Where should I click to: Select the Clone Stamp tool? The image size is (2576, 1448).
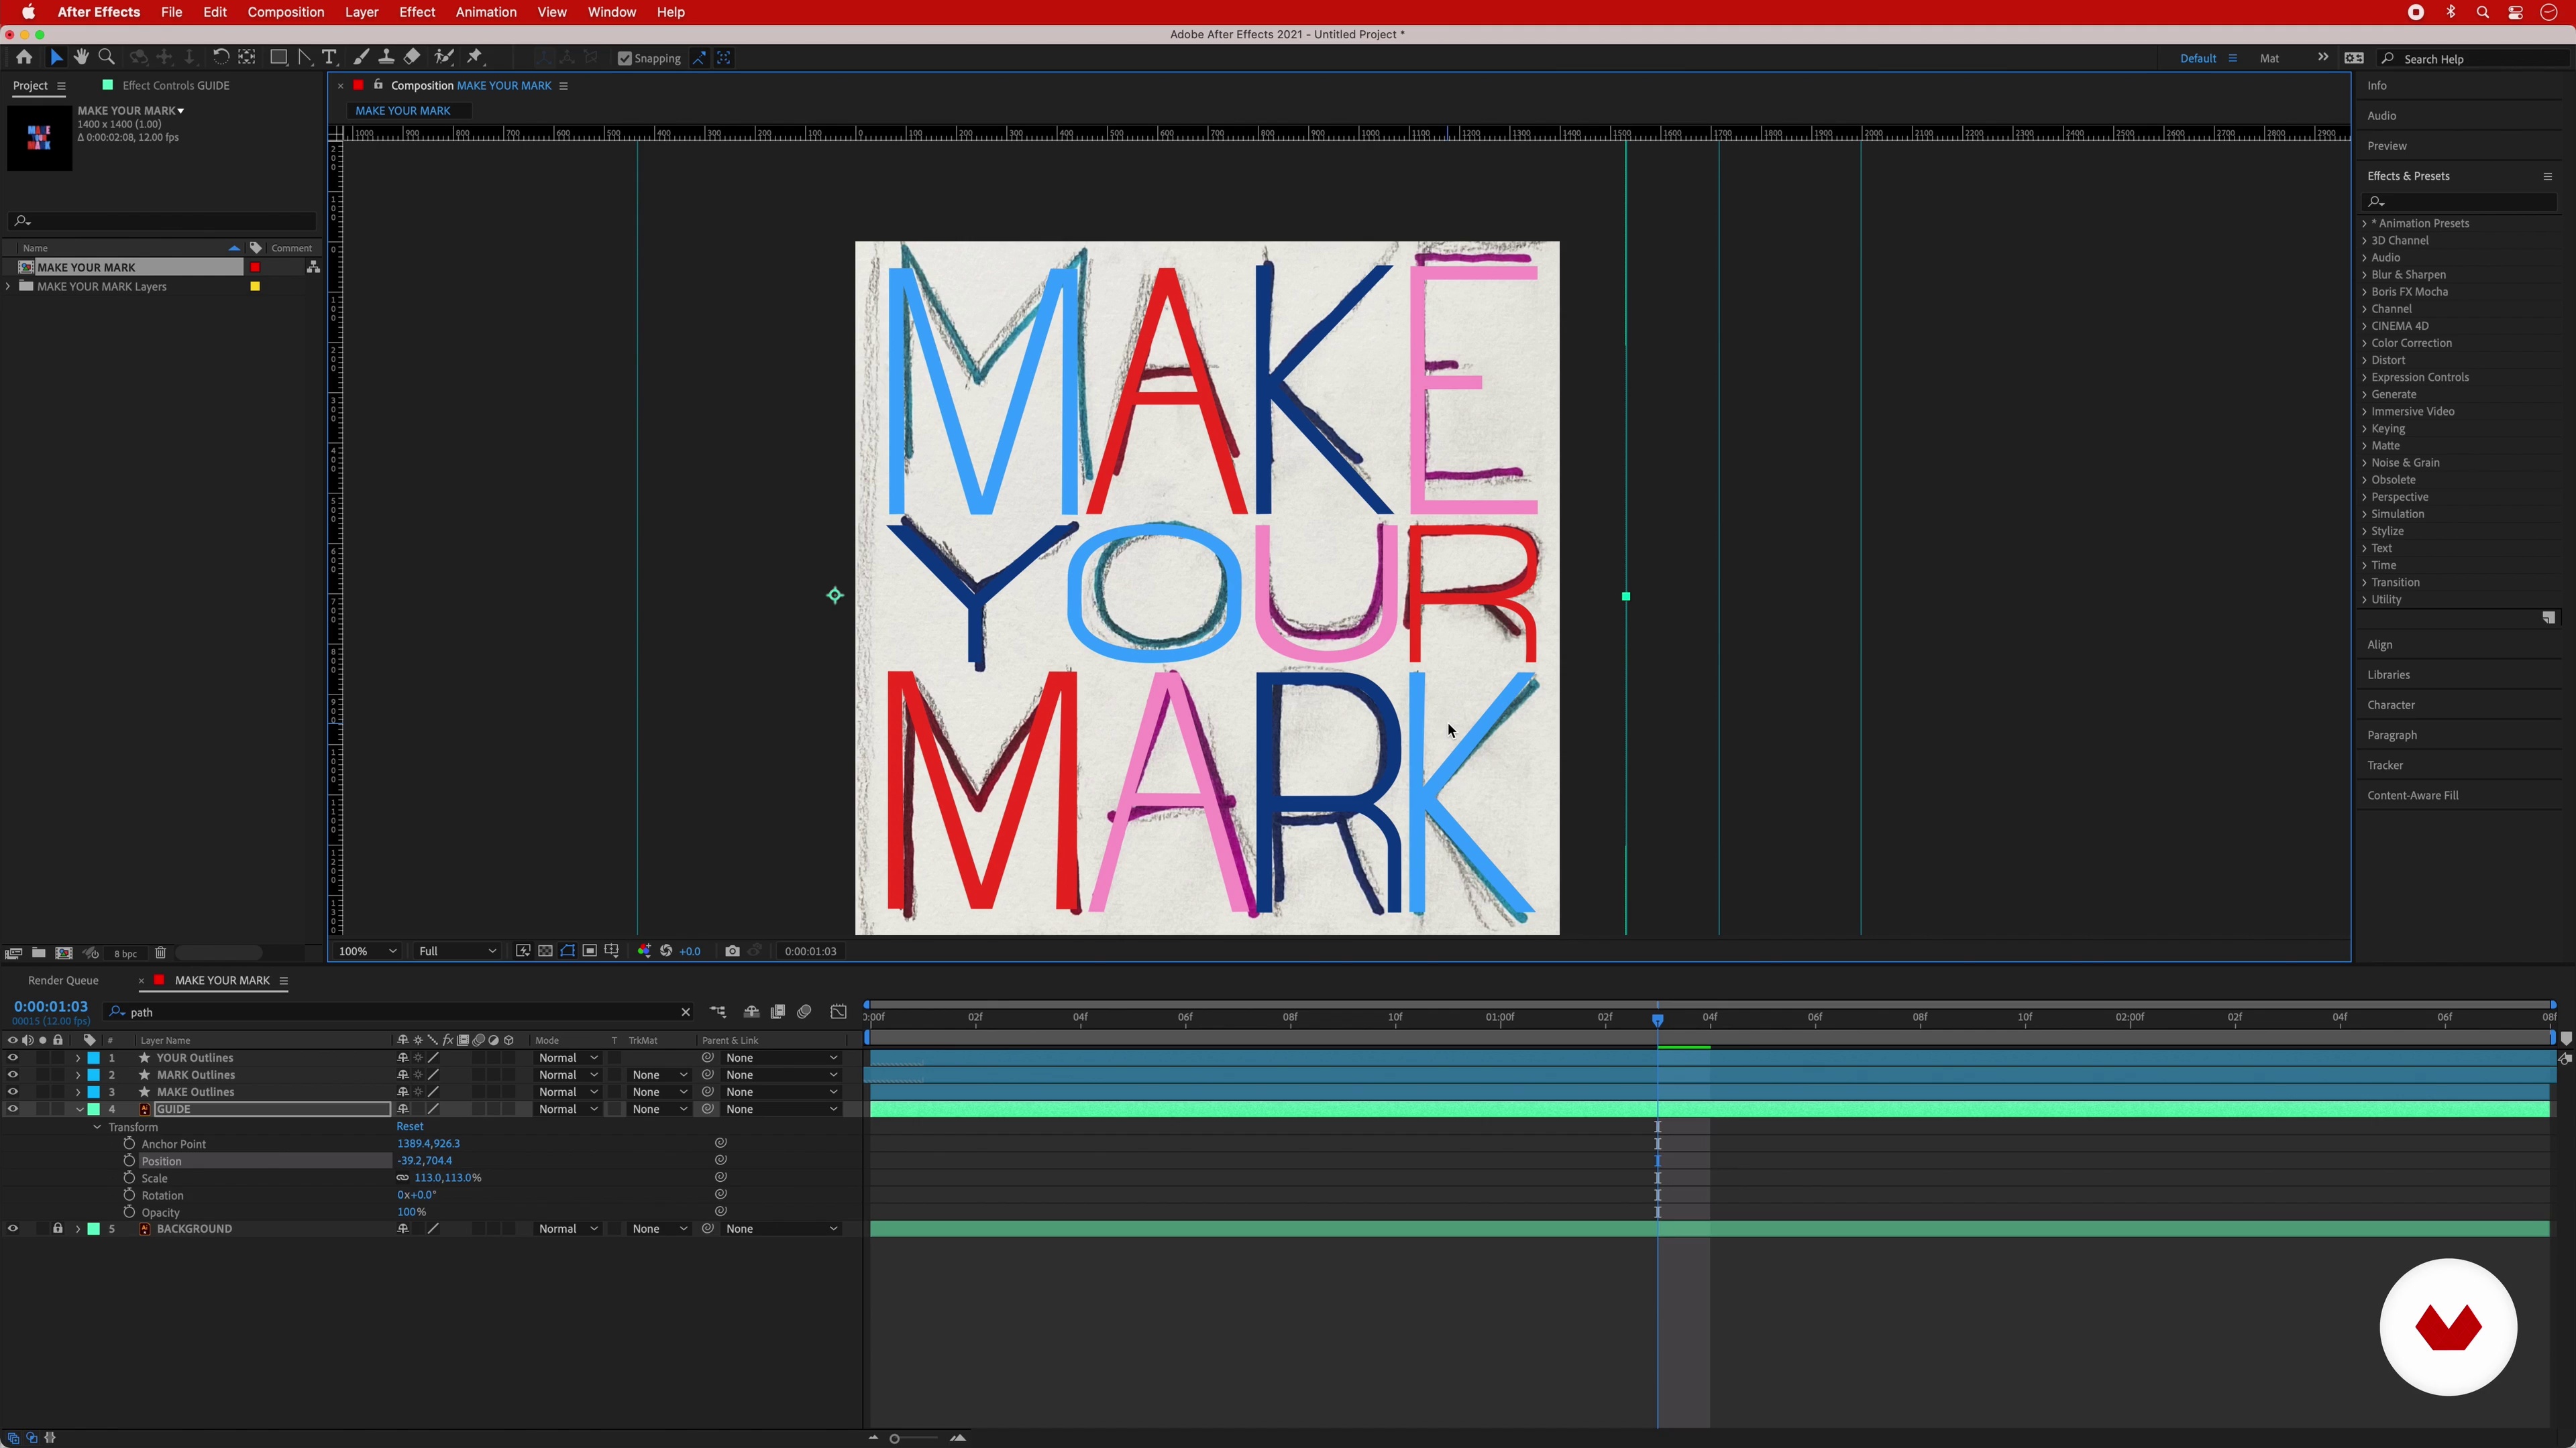(x=386, y=58)
